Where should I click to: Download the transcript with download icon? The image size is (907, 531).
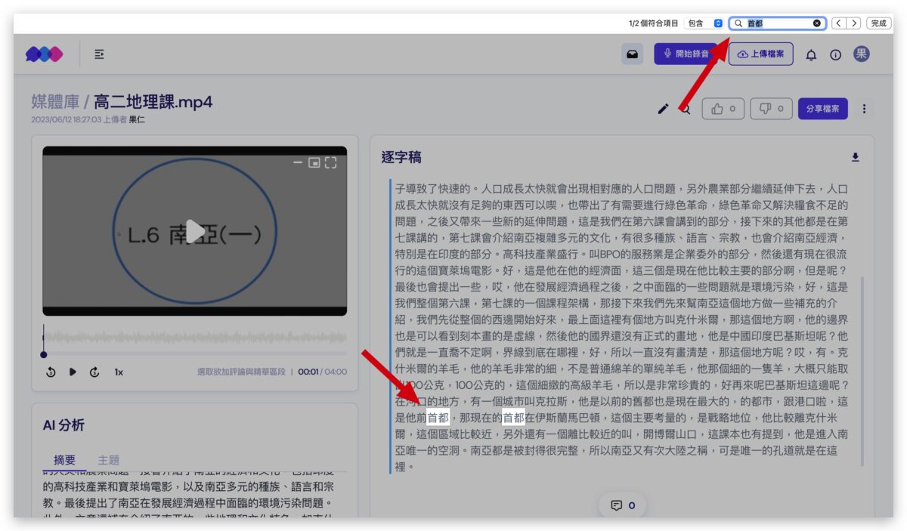point(856,157)
